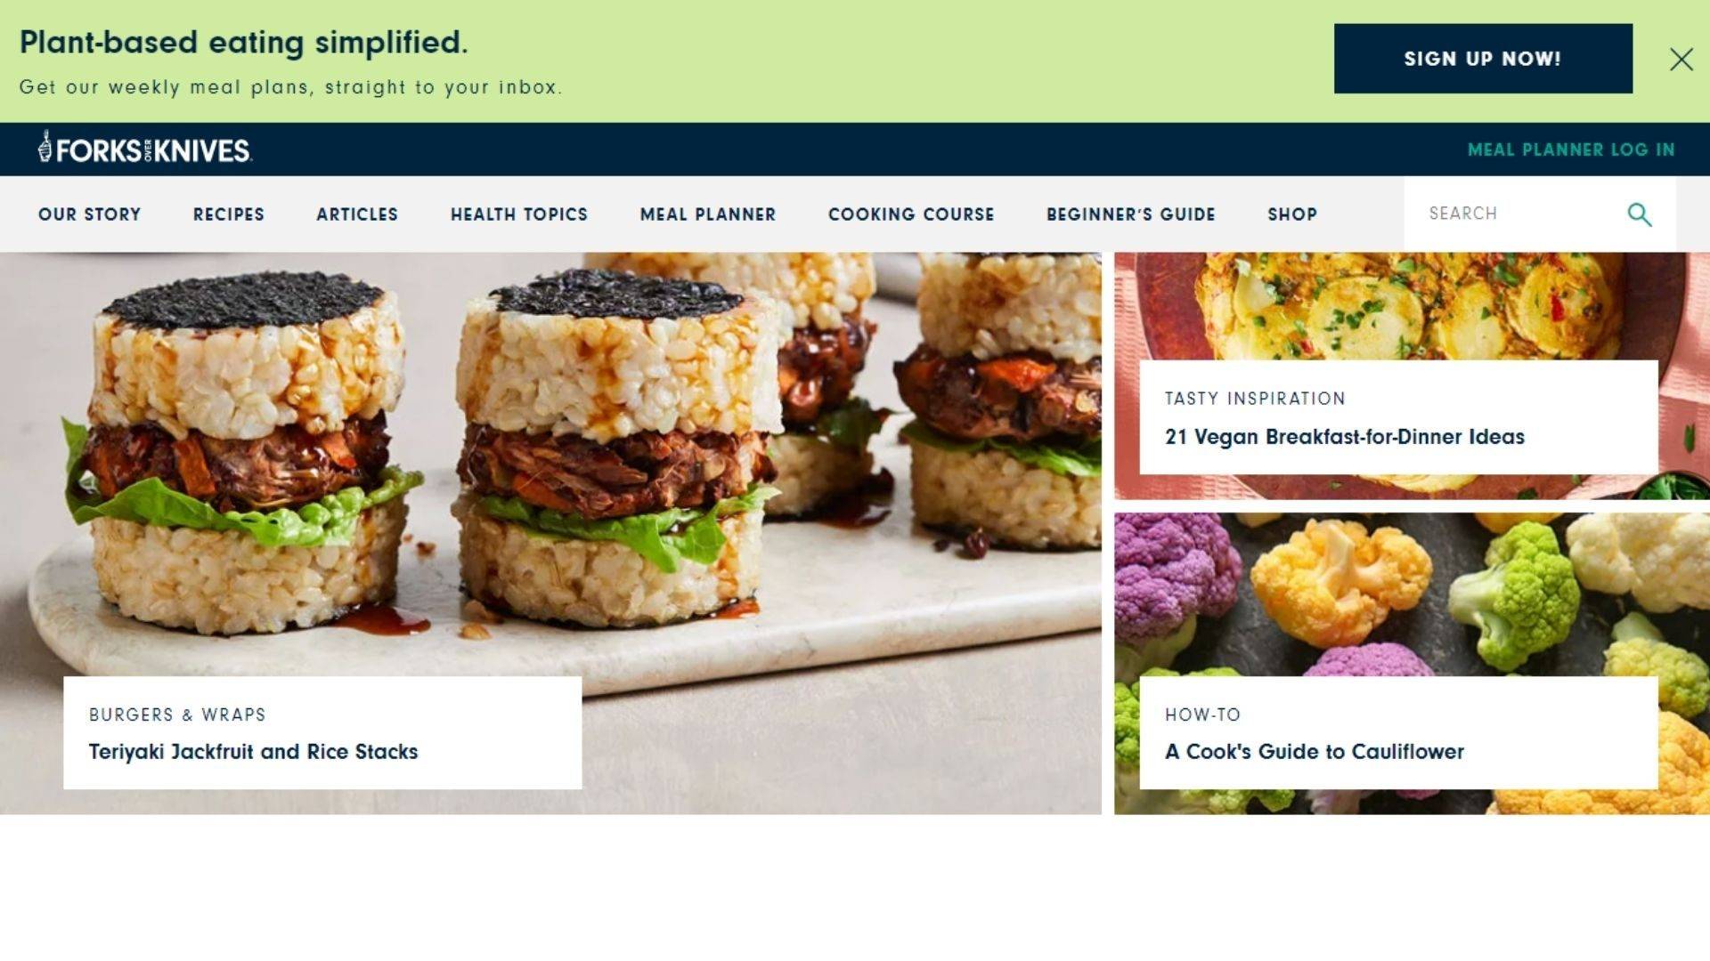Click the SIGN UP NOW button

[1483, 59]
